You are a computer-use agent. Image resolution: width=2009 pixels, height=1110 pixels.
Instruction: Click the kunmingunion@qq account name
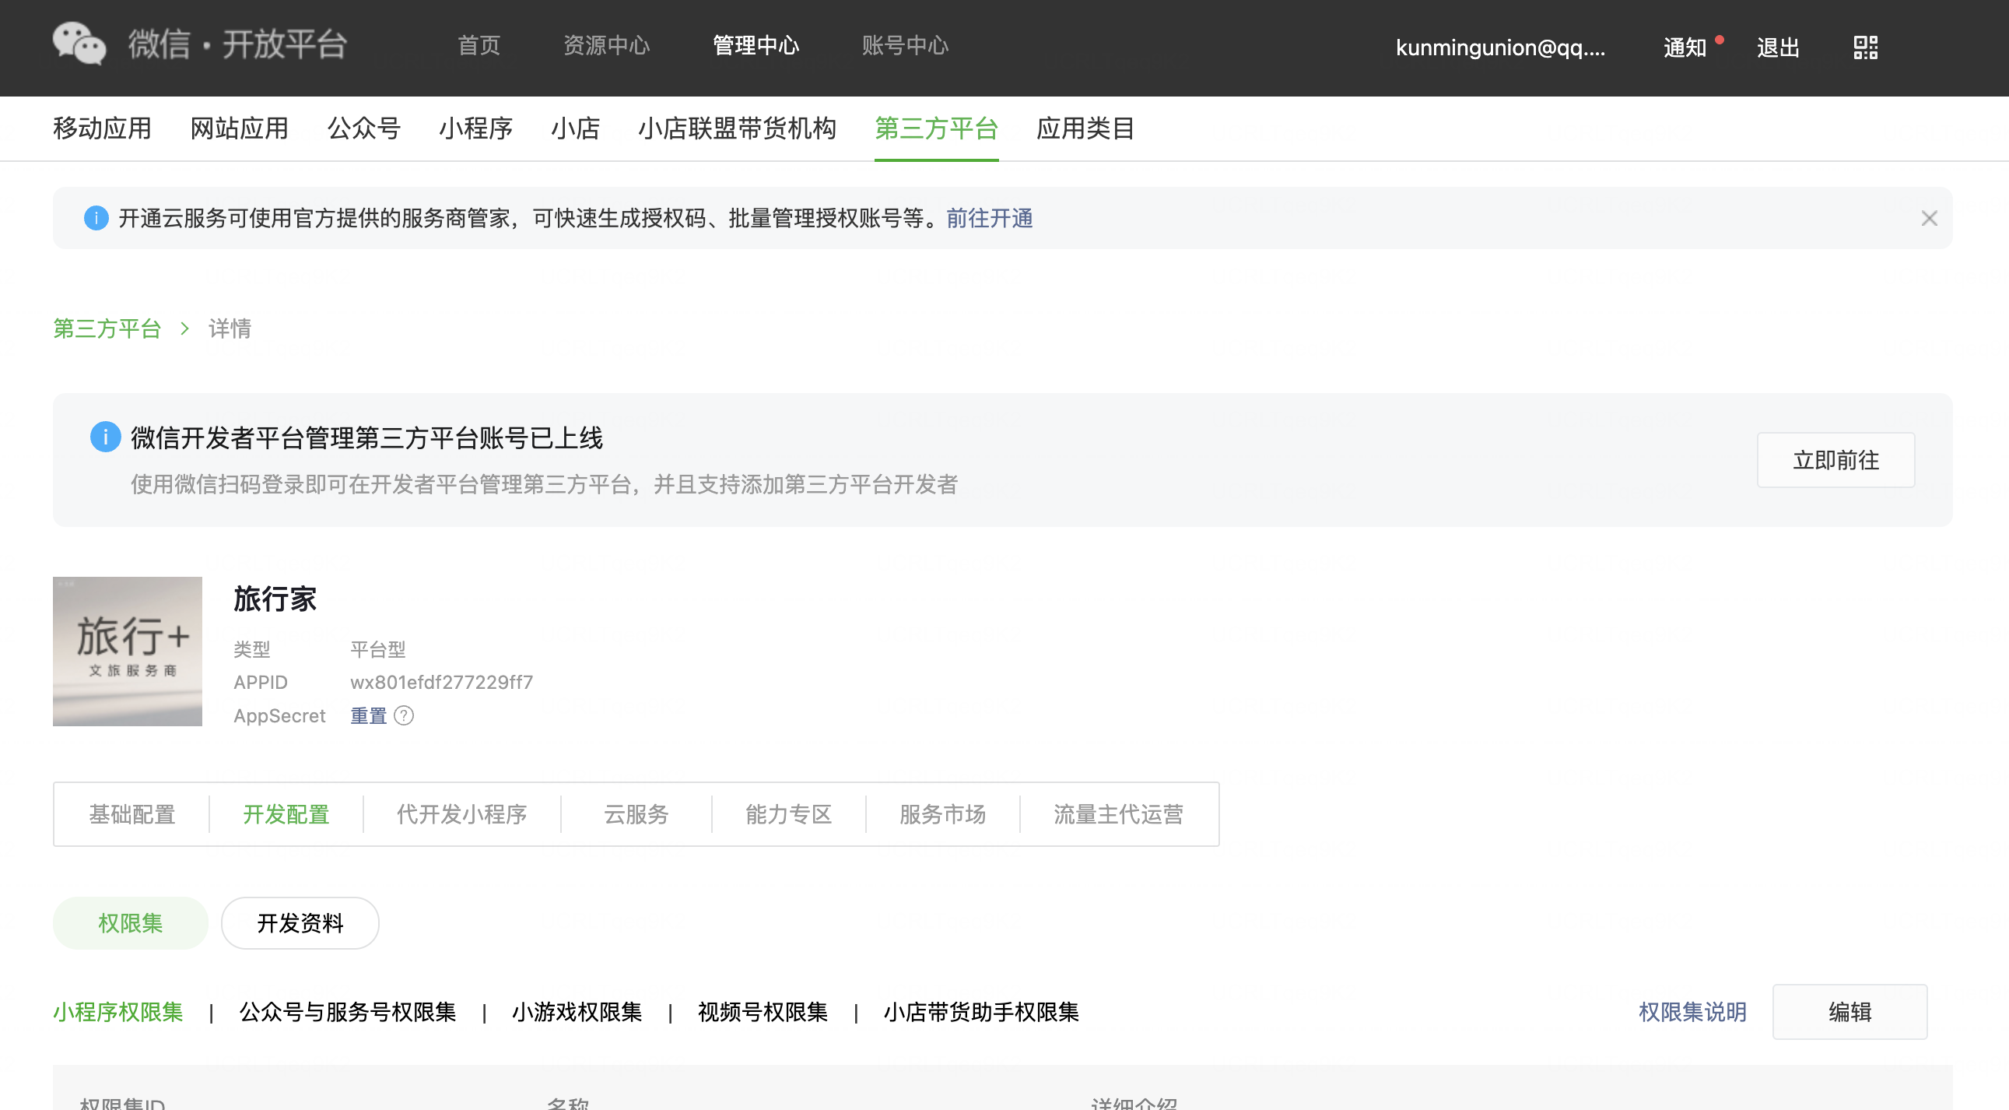[x=1499, y=47]
